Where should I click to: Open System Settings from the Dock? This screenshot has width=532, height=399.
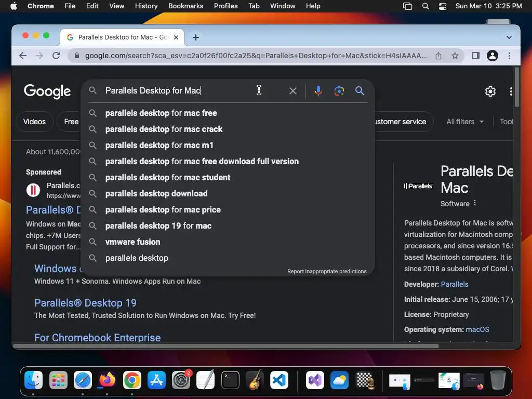tap(181, 380)
